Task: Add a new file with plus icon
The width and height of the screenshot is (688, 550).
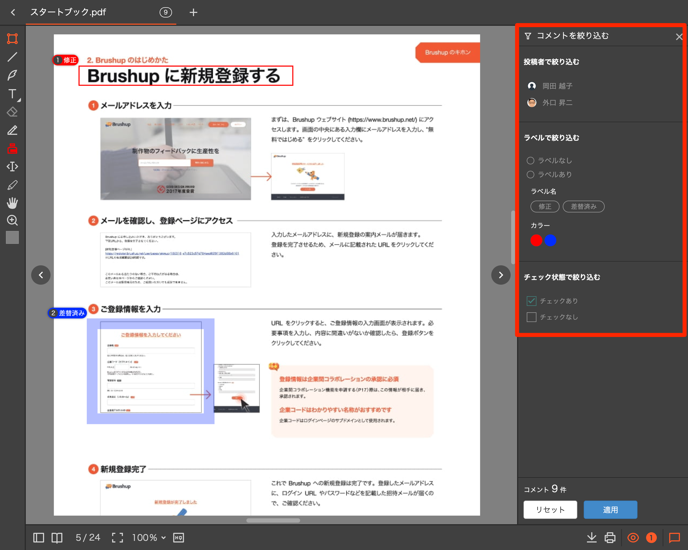Action: click(x=193, y=12)
